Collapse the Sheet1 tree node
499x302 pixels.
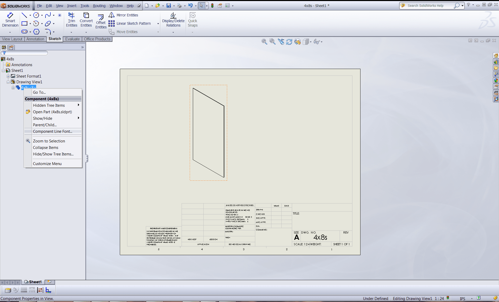pos(3,71)
